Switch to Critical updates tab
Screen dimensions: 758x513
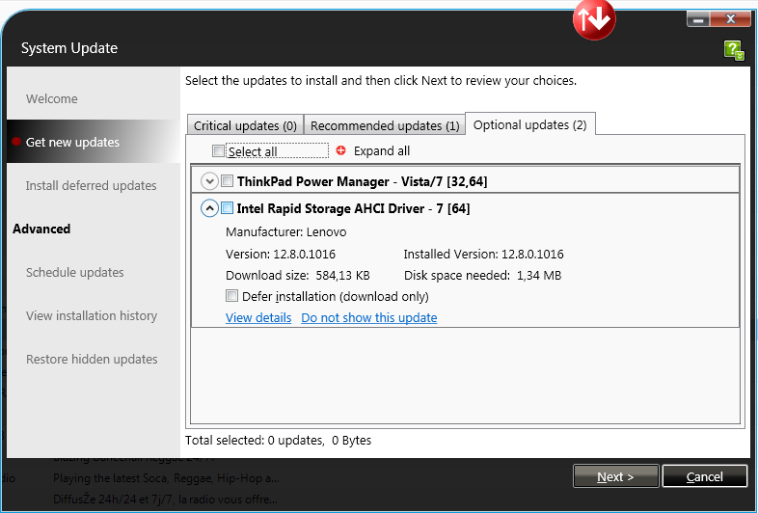245,125
